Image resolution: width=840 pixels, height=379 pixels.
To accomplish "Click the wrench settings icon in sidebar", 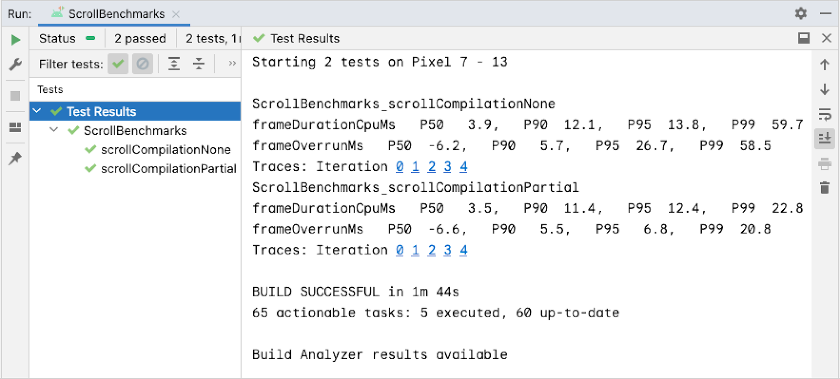I will coord(15,64).
